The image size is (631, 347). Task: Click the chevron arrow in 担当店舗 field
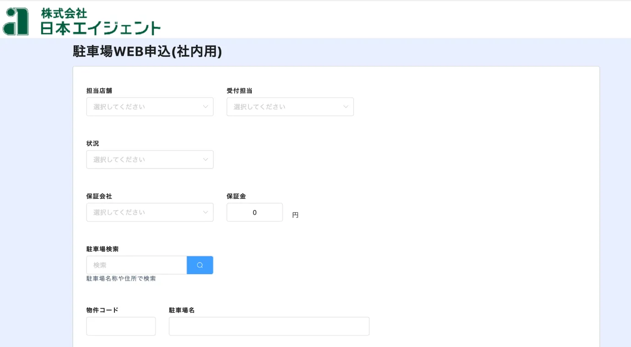(205, 107)
